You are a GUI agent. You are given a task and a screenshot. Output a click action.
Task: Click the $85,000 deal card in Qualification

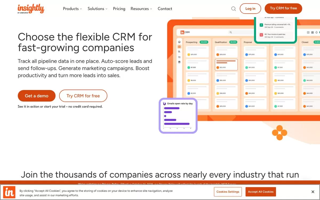(x=226, y=78)
